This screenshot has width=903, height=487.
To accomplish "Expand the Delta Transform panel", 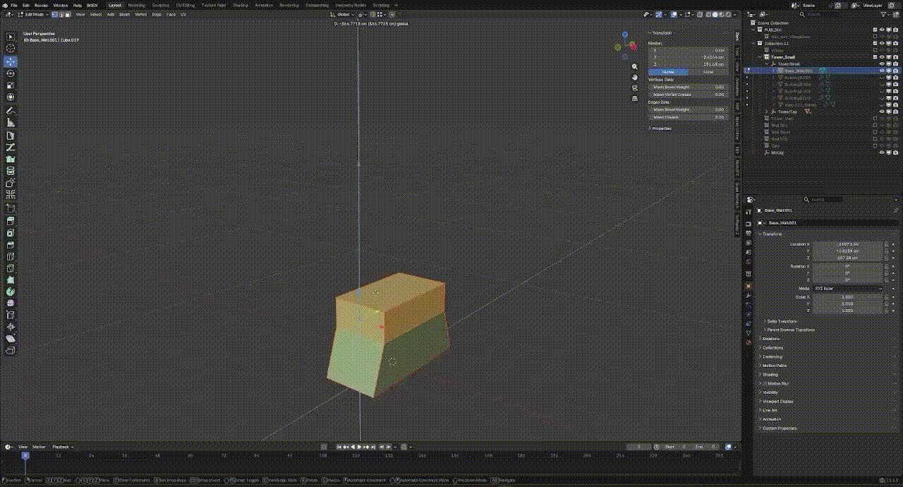I will click(x=782, y=321).
